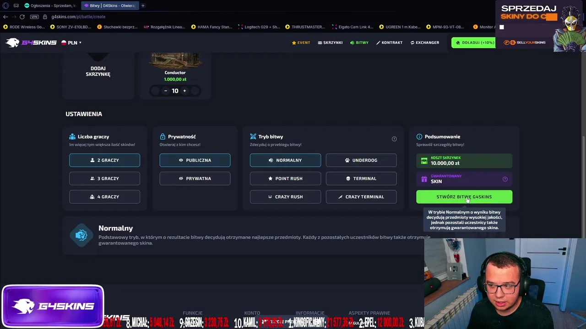The image size is (586, 329).
Task: Click crossed swords icon beside Tryb bitwy
Action: (x=253, y=137)
